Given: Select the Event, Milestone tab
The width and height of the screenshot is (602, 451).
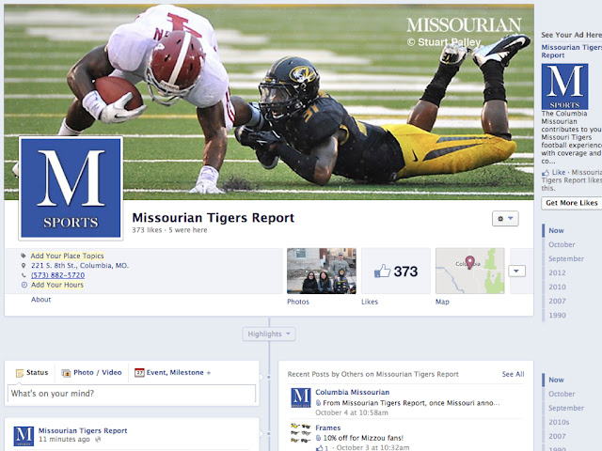Looking at the screenshot, I should (x=173, y=372).
